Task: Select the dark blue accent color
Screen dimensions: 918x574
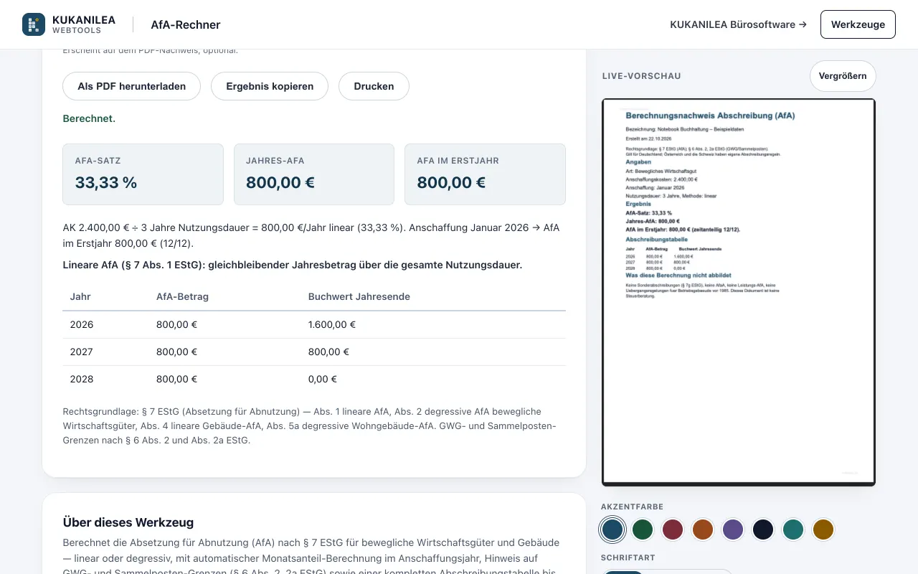Action: pos(612,530)
